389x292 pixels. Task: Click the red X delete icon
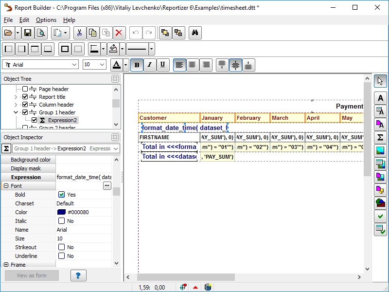click(x=119, y=33)
